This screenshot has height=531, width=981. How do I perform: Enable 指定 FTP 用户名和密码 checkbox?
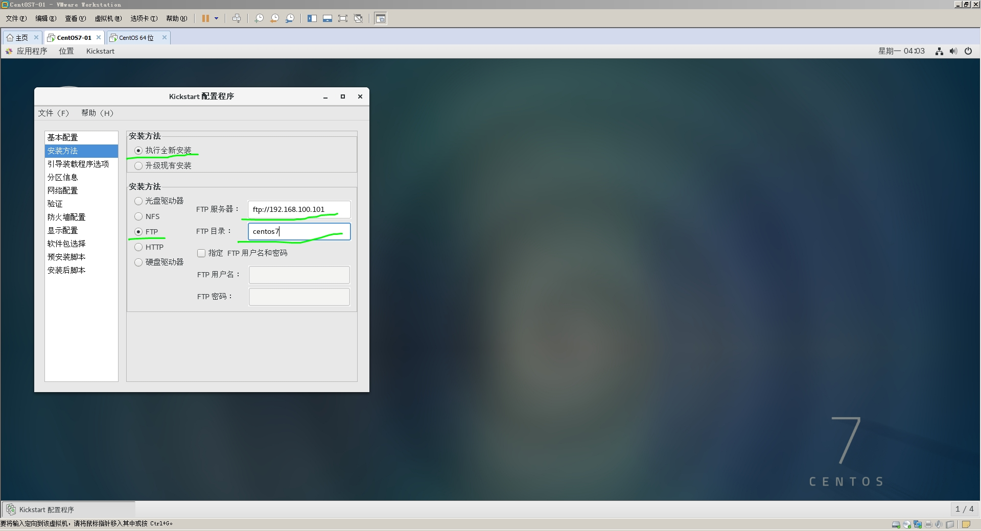(201, 253)
